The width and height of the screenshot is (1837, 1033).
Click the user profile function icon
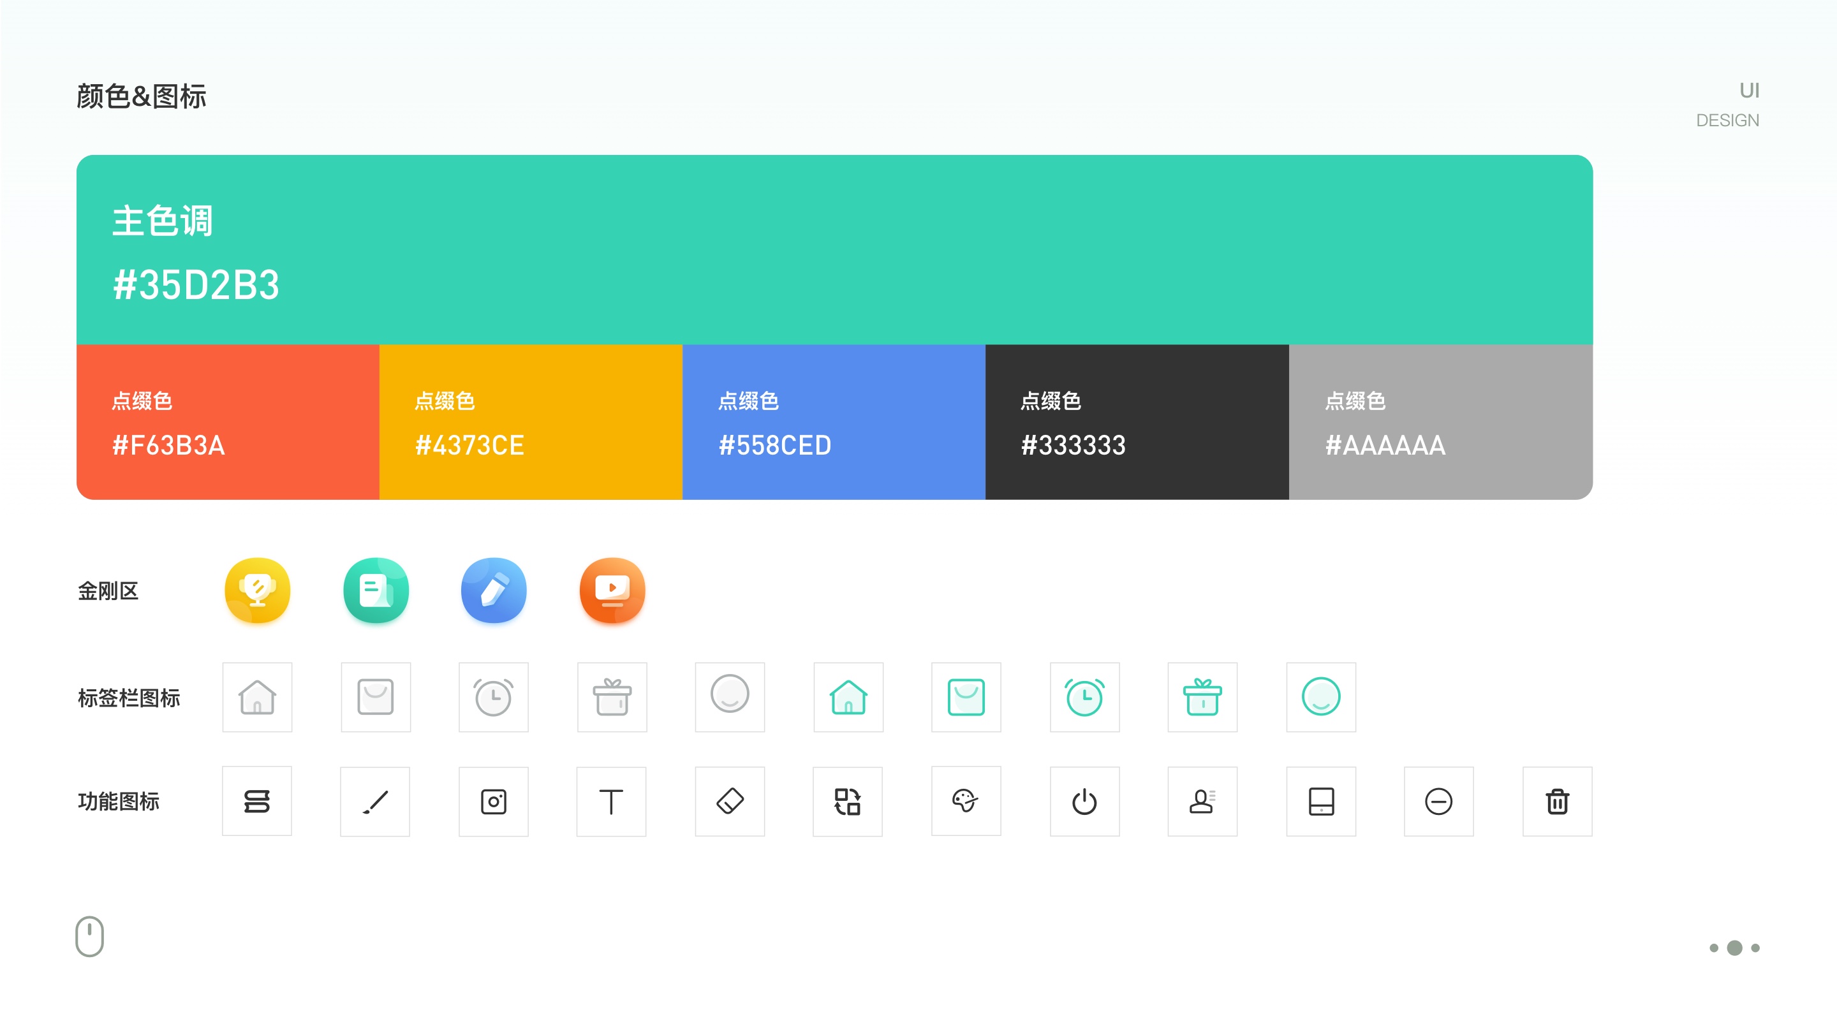coord(1202,802)
